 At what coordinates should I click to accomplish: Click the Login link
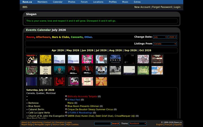177,7
